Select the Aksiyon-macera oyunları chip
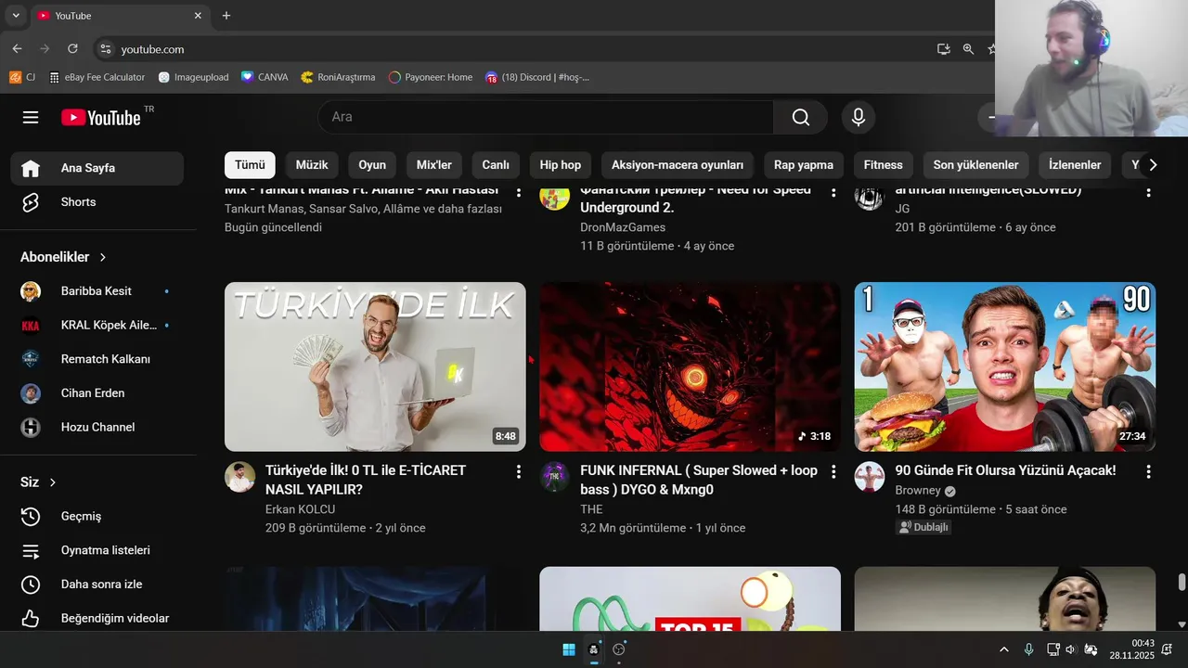1188x668 pixels. [x=678, y=165]
